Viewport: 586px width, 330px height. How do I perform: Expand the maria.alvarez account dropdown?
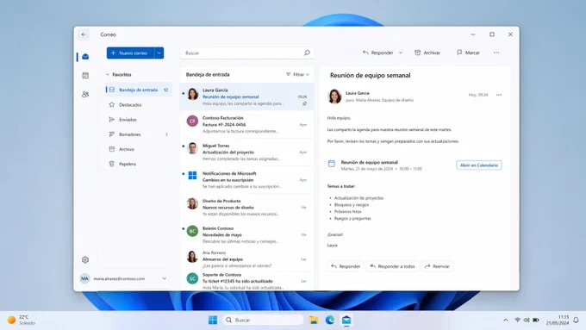pyautogui.click(x=164, y=278)
